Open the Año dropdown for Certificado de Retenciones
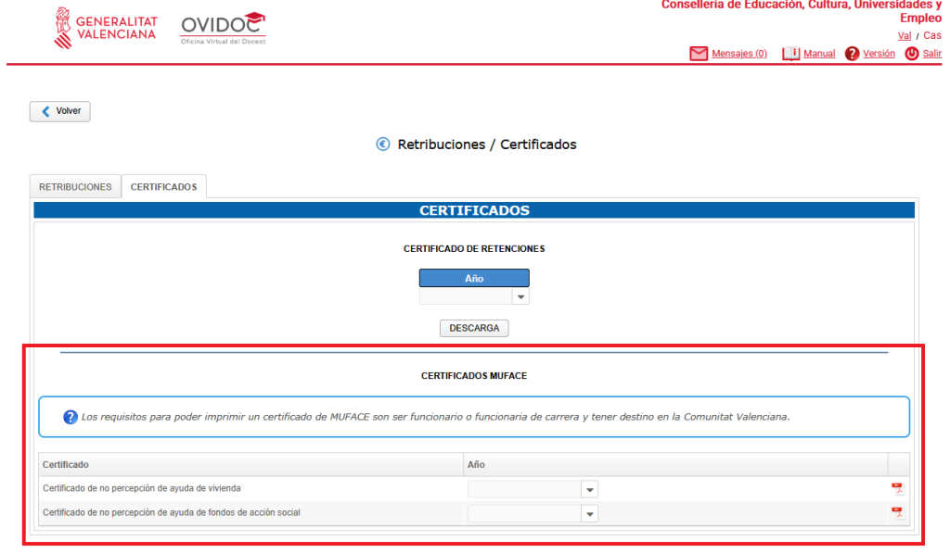Viewport: 950px width, 553px height. [x=520, y=297]
